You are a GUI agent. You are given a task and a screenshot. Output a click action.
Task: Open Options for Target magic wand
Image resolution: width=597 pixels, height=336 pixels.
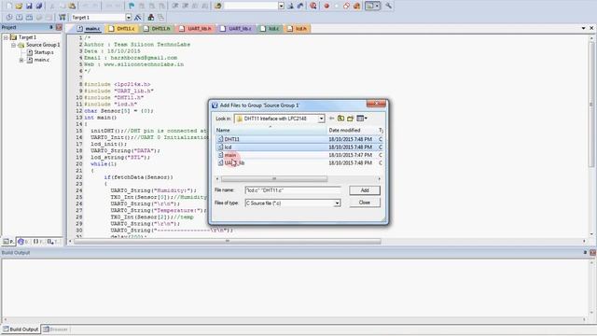138,17
